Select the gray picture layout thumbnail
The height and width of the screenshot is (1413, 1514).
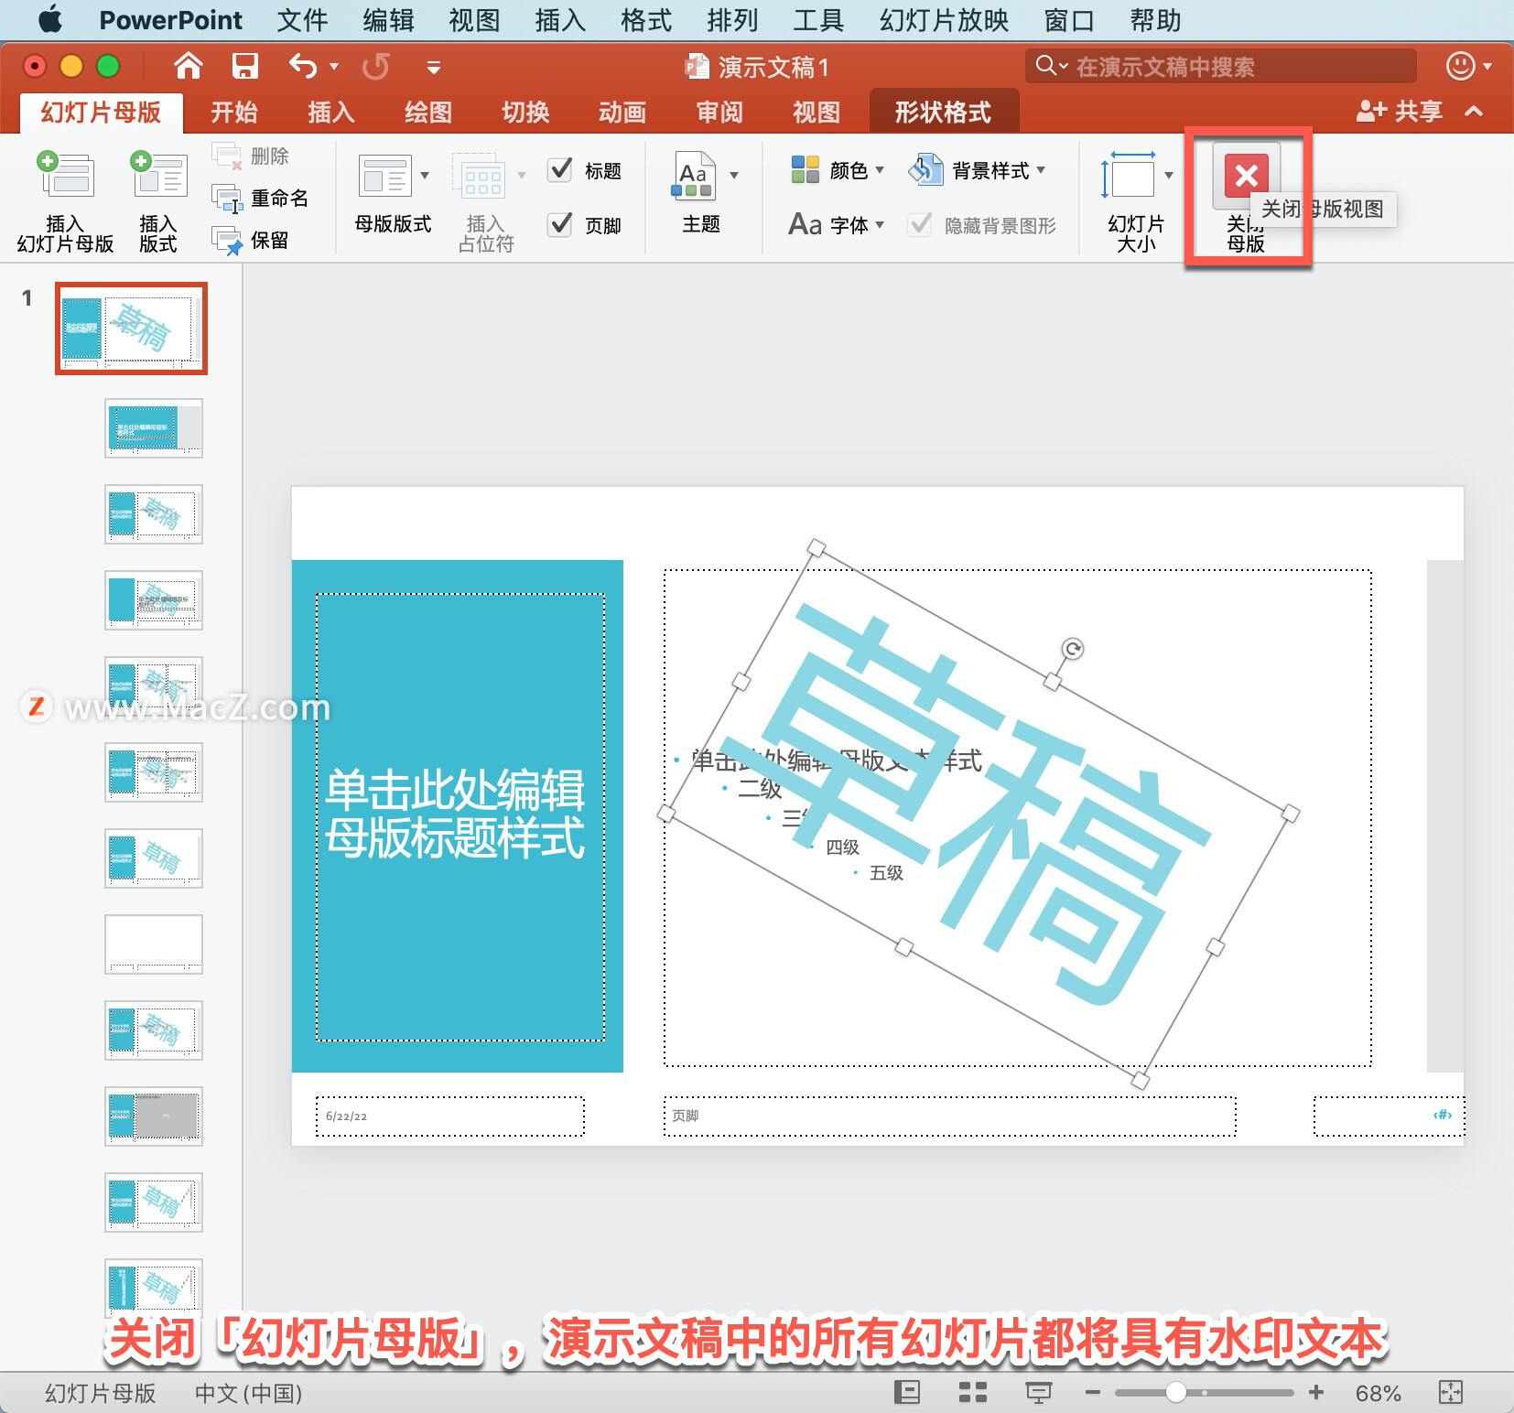(x=154, y=1116)
